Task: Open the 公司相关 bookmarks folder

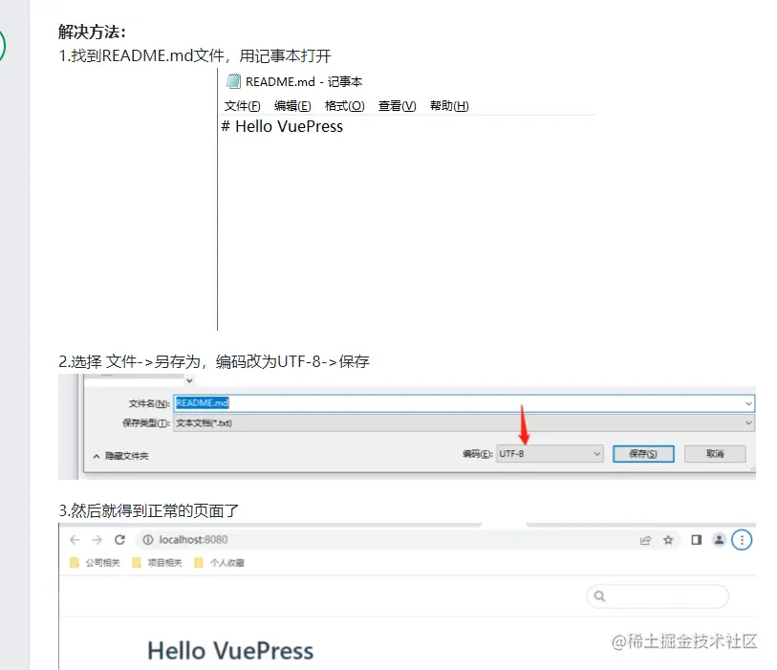Action: pos(94,564)
